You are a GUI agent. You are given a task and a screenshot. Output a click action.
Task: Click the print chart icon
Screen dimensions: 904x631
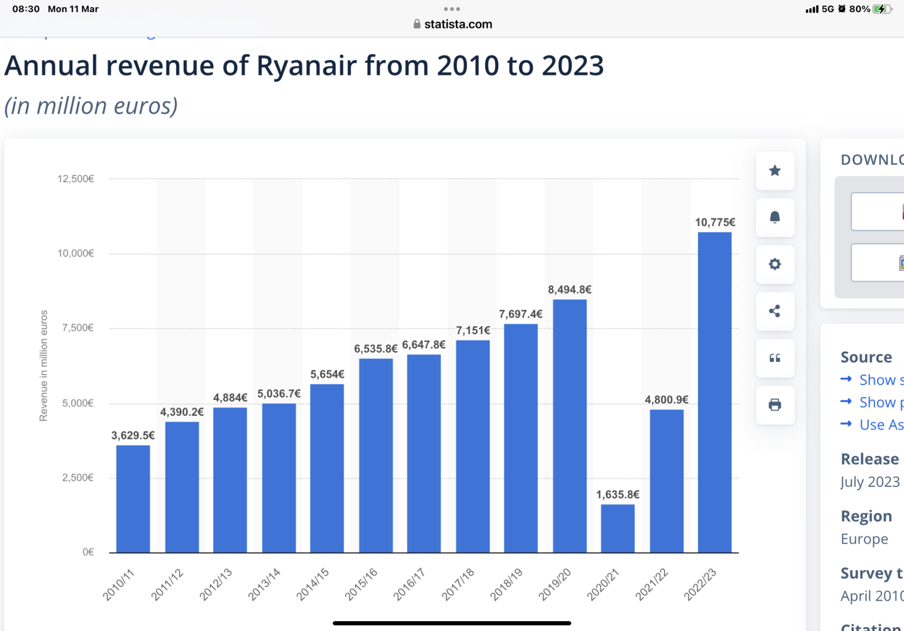(775, 405)
